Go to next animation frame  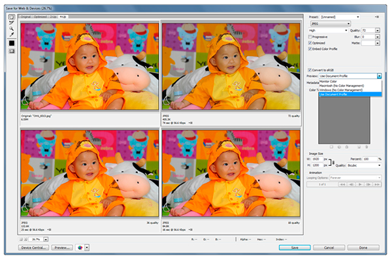368,184
